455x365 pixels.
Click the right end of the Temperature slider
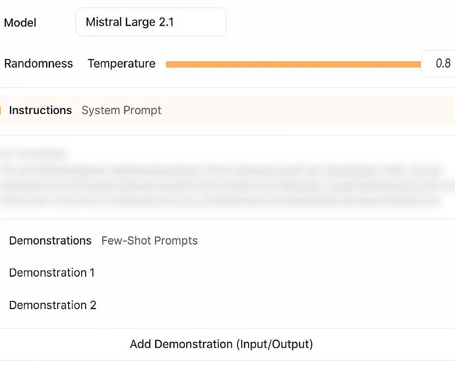tap(419, 64)
